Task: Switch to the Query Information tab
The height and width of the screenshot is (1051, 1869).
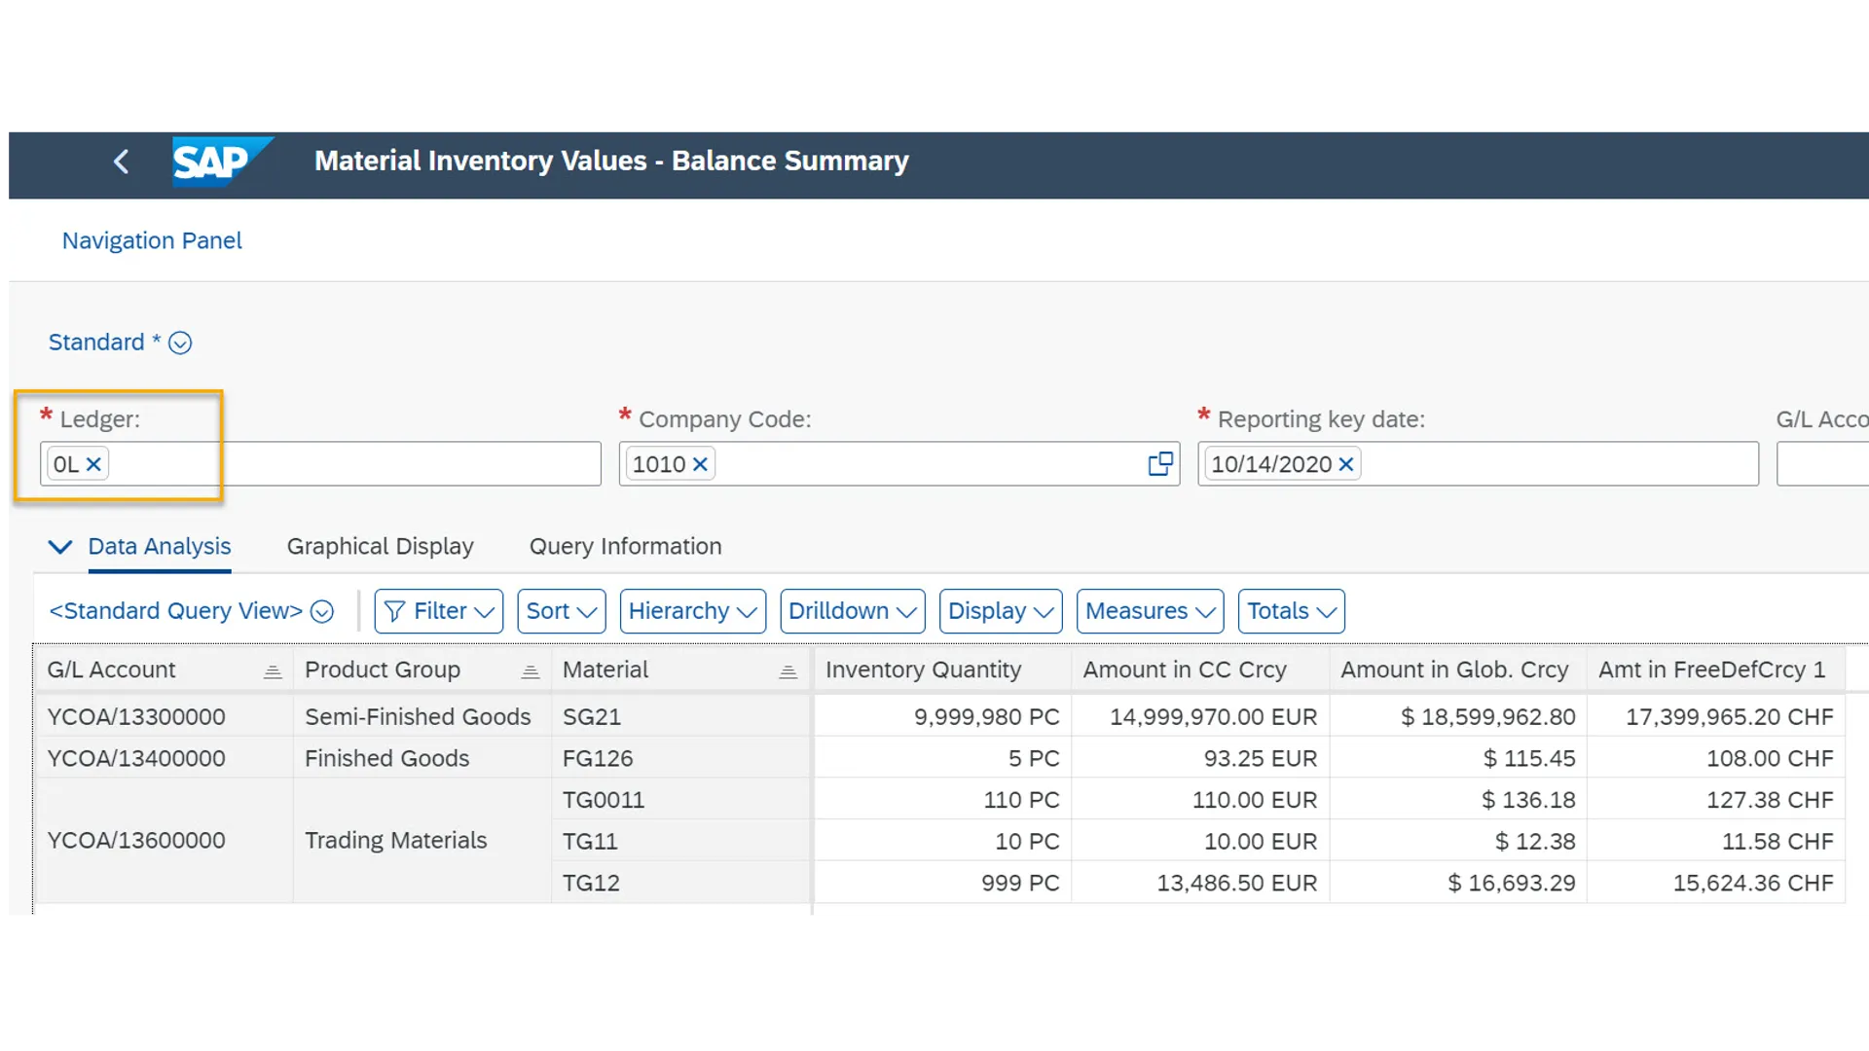Action: (625, 546)
